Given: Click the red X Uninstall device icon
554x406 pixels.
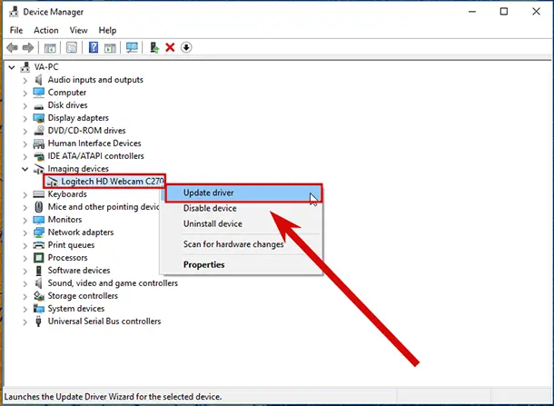Looking at the screenshot, I should click(x=170, y=47).
